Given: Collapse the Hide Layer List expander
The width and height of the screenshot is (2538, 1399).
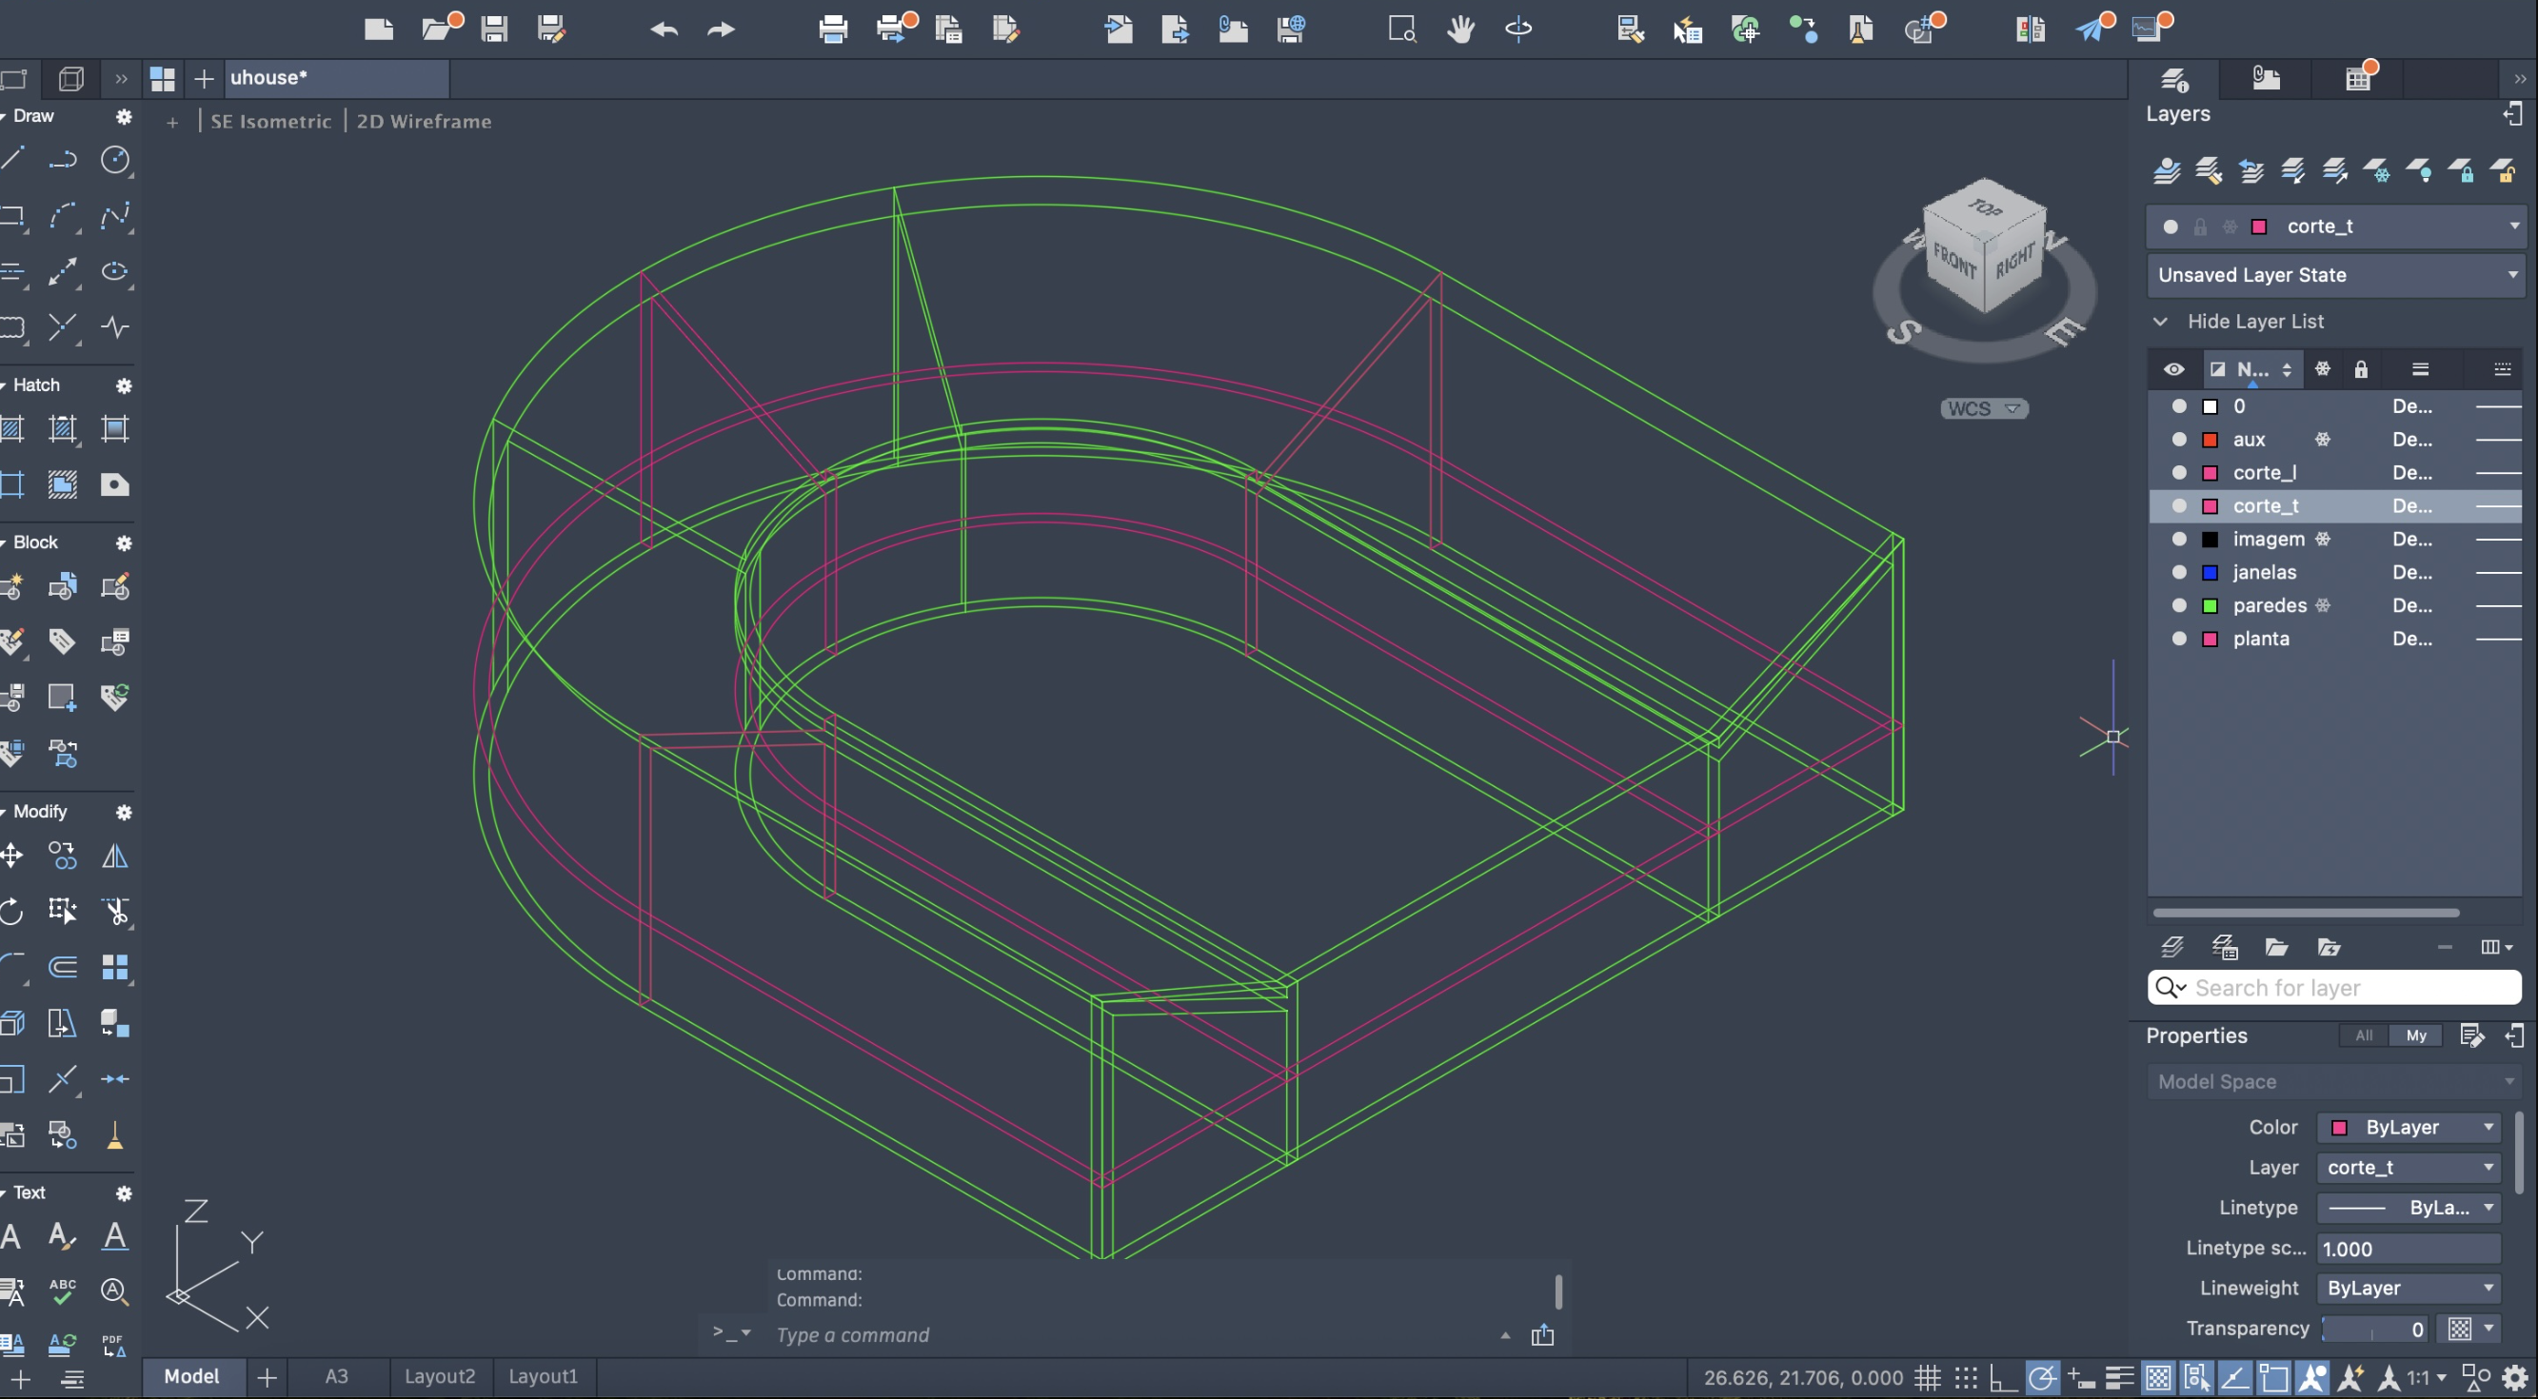Looking at the screenshot, I should (2160, 321).
